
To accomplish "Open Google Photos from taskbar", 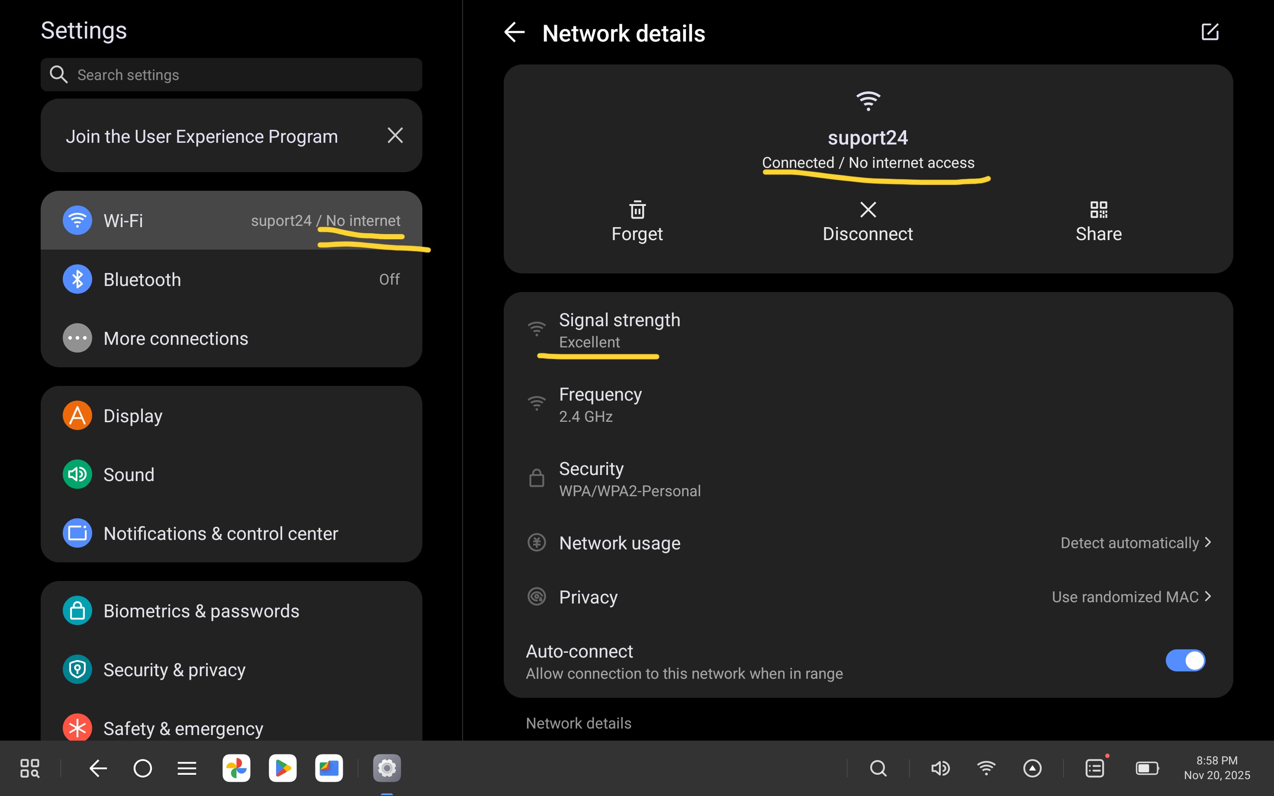I will click(236, 768).
